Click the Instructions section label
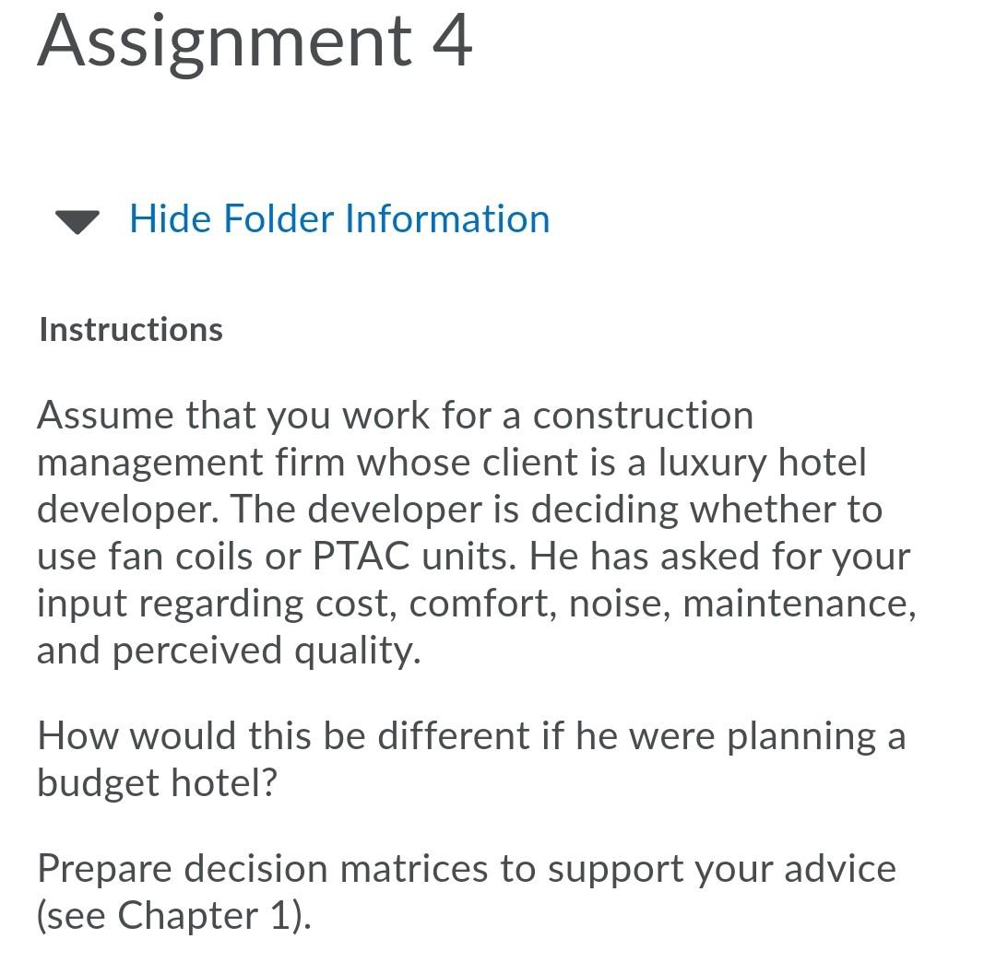Image resolution: width=996 pixels, height=974 pixels. coord(129,329)
